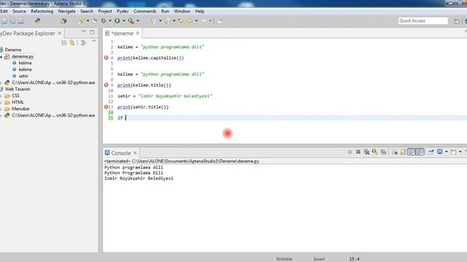Maximize the Package Explorer panel
This screenshot has width=467, height=262.
tap(92, 32)
